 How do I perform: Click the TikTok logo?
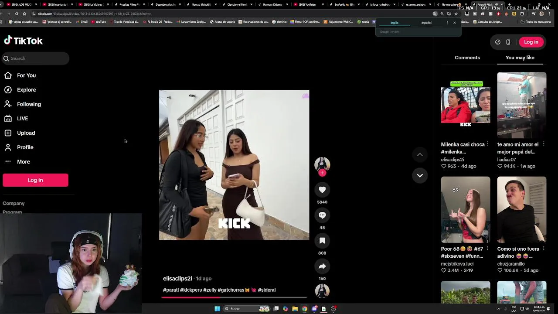tap(24, 41)
